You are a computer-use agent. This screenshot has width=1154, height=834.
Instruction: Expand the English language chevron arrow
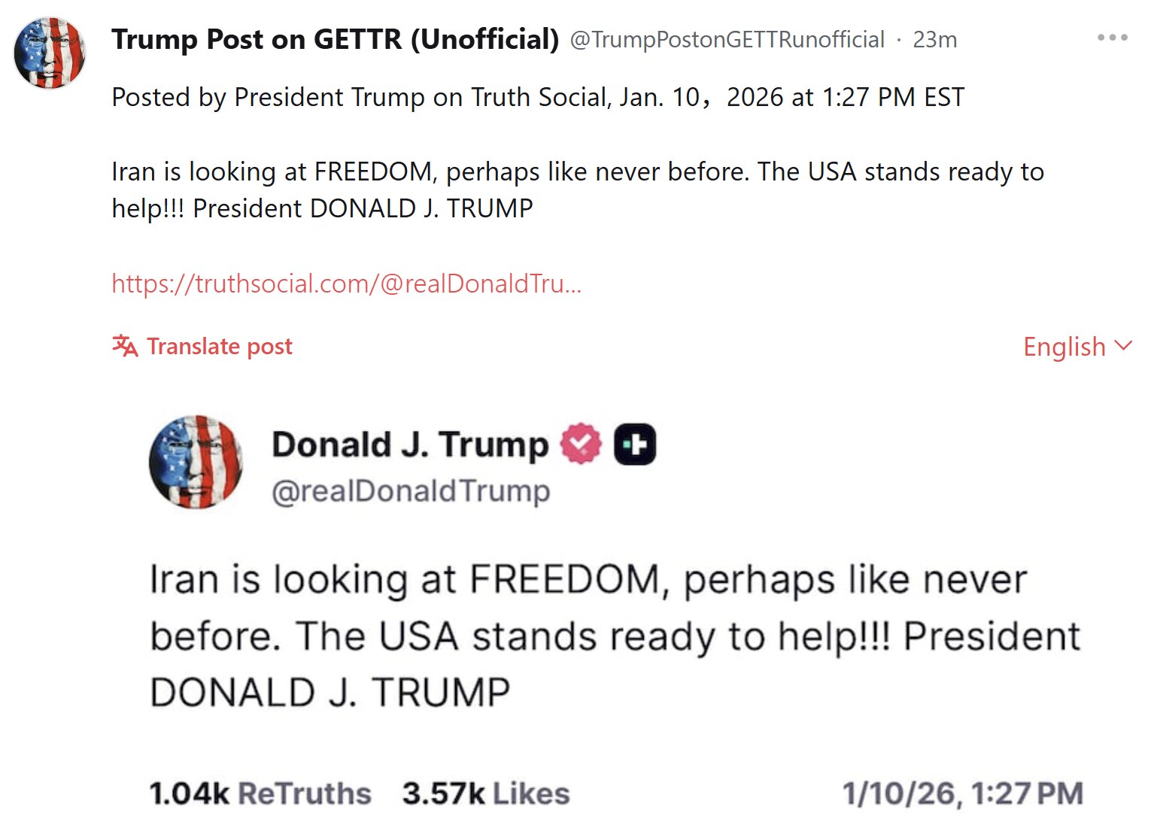1123,346
